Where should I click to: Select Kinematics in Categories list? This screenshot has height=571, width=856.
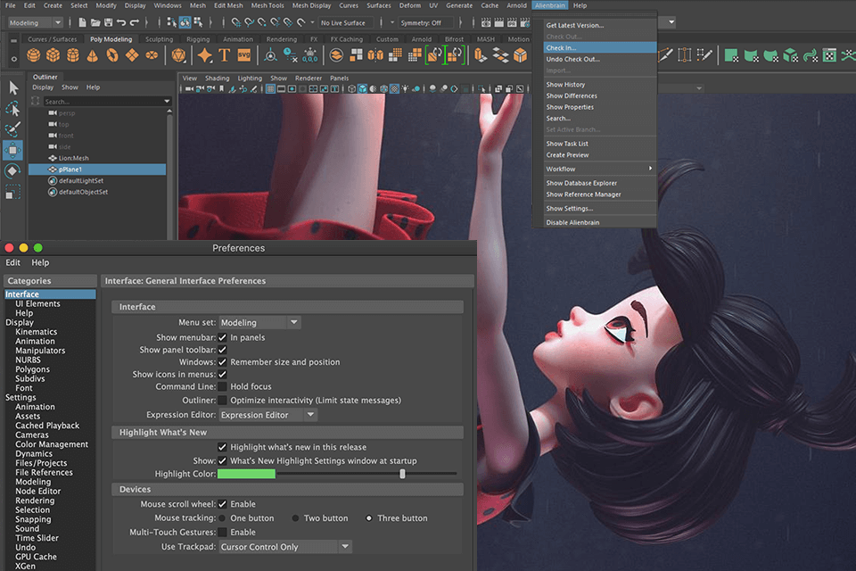(x=36, y=332)
